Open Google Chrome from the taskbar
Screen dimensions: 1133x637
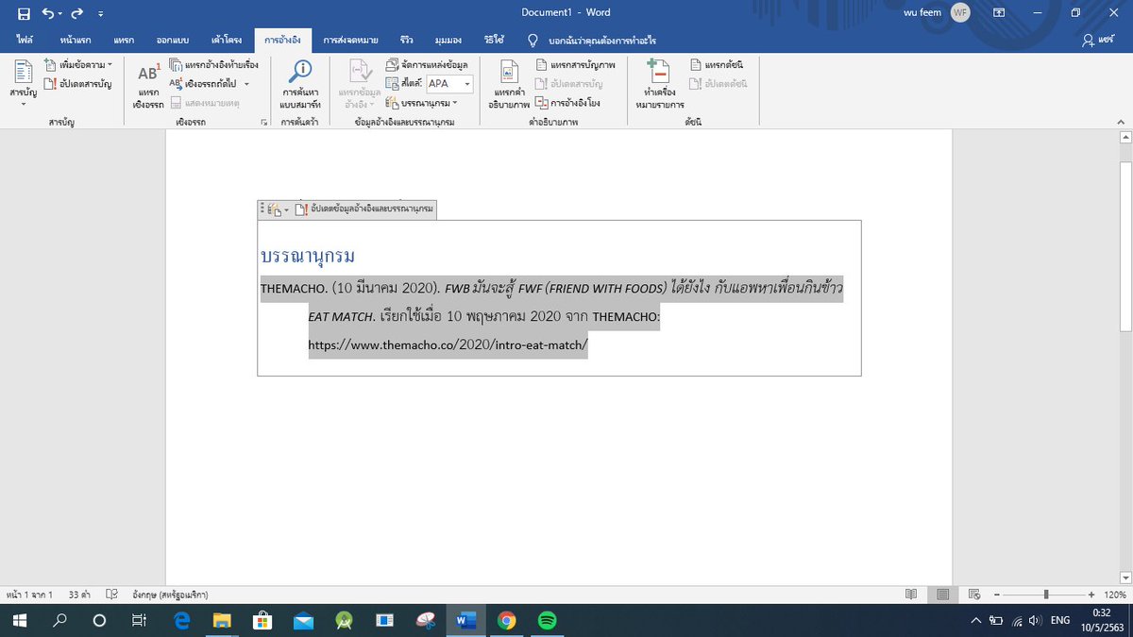[x=507, y=620]
